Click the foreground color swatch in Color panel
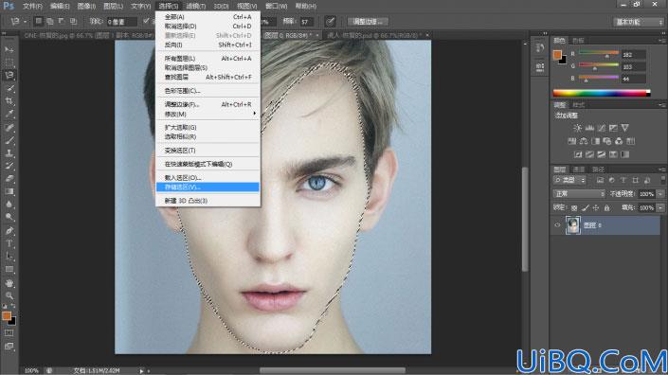Image resolution: width=668 pixels, height=375 pixels. [x=557, y=55]
